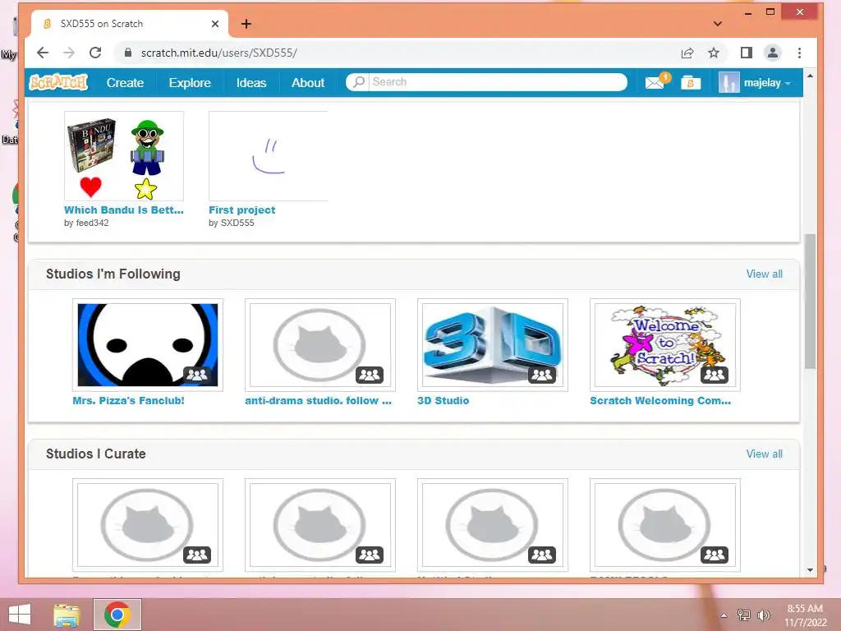Open Chrome profile icon
841x631 pixels.
pos(773,53)
